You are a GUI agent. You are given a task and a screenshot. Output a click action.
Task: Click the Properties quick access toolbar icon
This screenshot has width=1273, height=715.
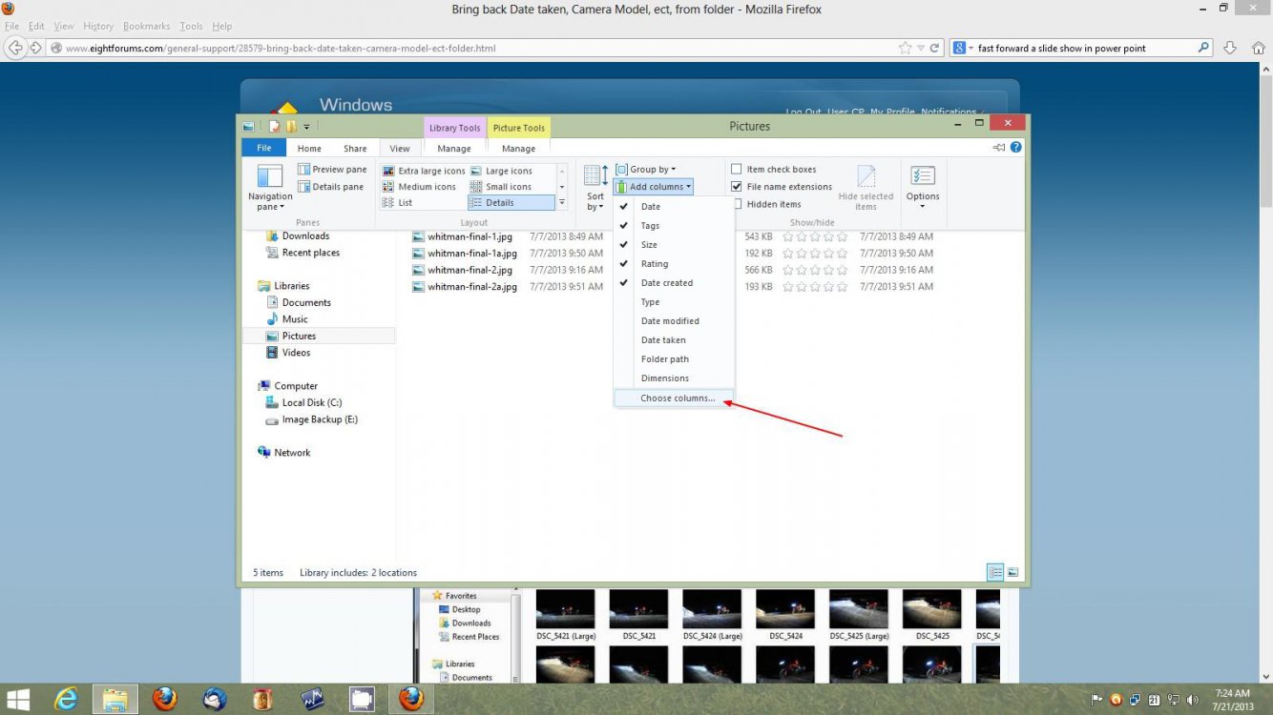(x=274, y=126)
